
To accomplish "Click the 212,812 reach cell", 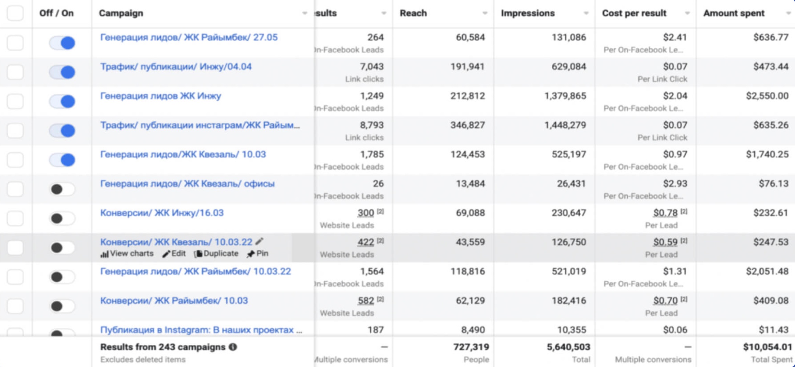I will pyautogui.click(x=468, y=96).
